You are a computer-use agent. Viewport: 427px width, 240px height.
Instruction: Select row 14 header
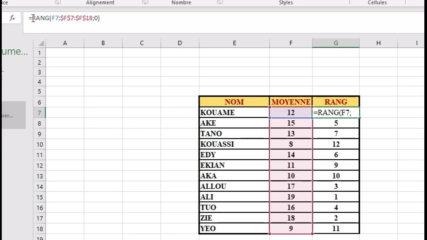tap(39, 187)
